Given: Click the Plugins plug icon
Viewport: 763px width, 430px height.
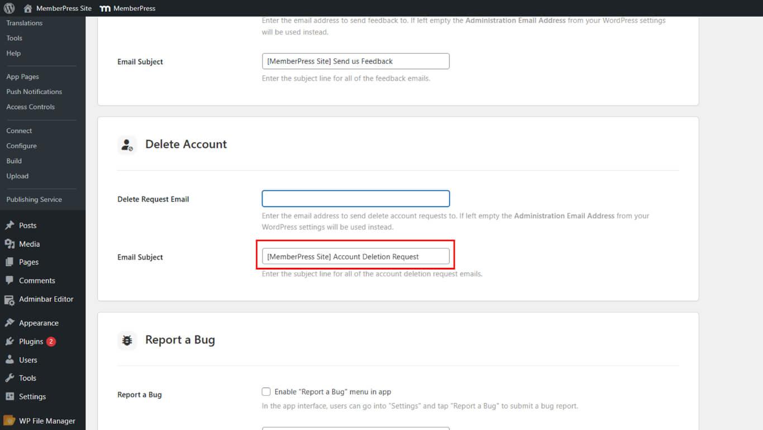Looking at the screenshot, I should coord(9,341).
